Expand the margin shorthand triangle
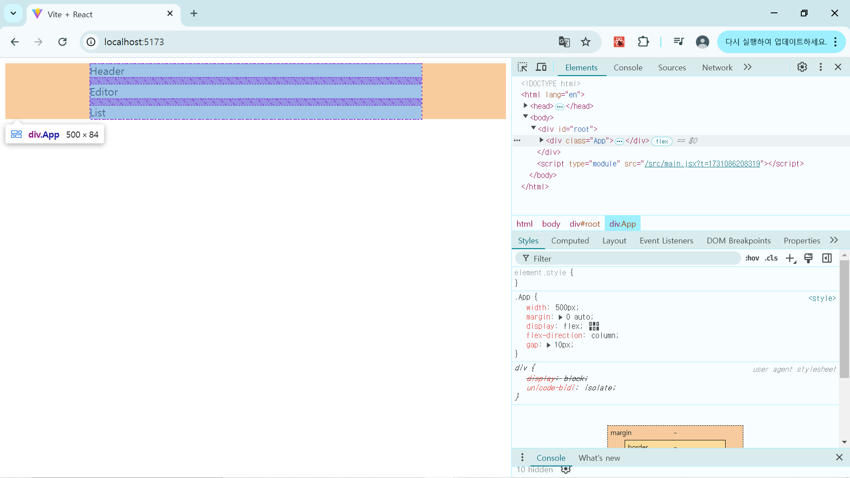The image size is (850, 478). point(560,317)
